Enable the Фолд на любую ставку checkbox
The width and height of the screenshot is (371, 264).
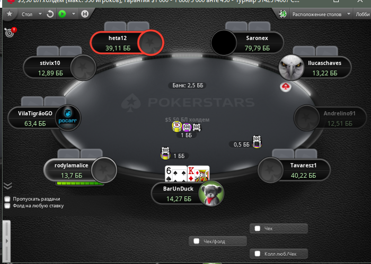coord(7,206)
